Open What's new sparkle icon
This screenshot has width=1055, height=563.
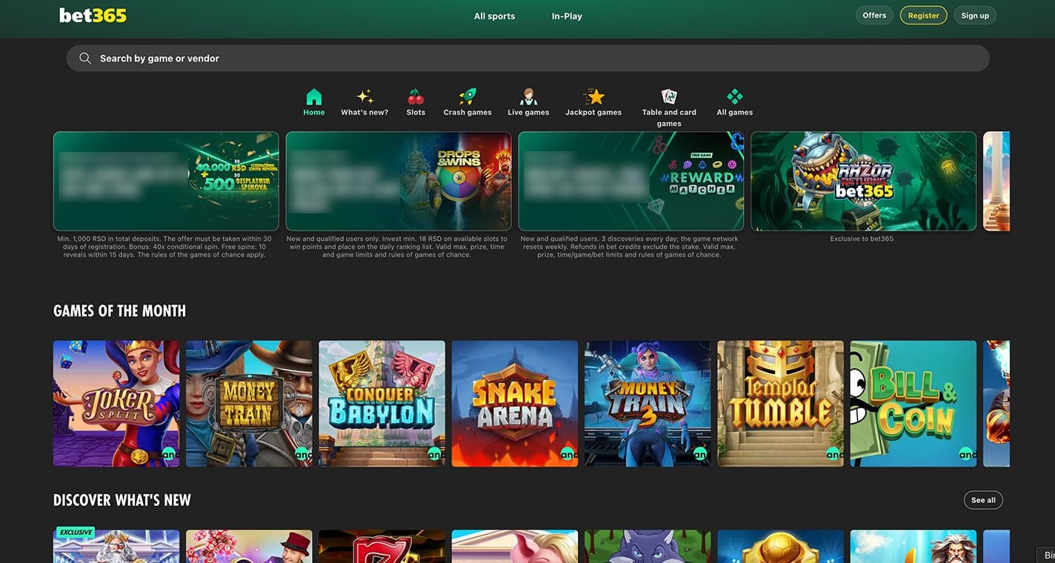(365, 97)
